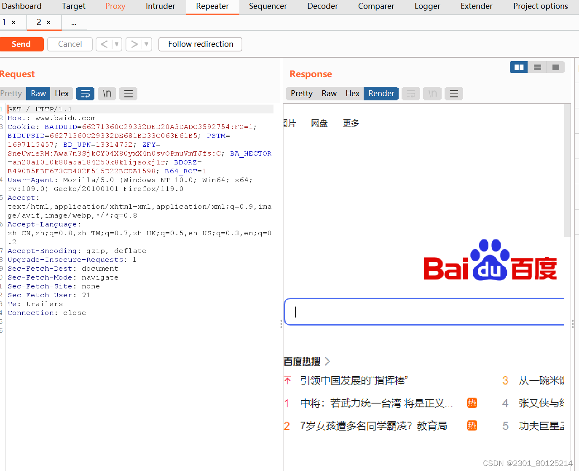Click the Baidu search input box
This screenshot has height=471, width=579.
pyautogui.click(x=424, y=312)
